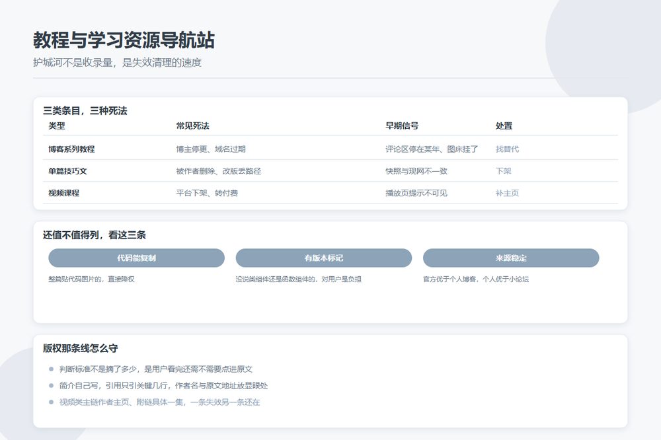This screenshot has width=661, height=440.
Task: Click the cell 播放页提示不可见
Action: 416,193
